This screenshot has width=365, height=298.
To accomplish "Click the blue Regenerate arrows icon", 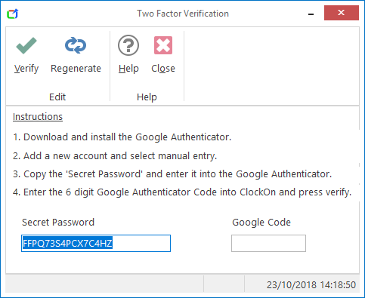I will point(76,45).
